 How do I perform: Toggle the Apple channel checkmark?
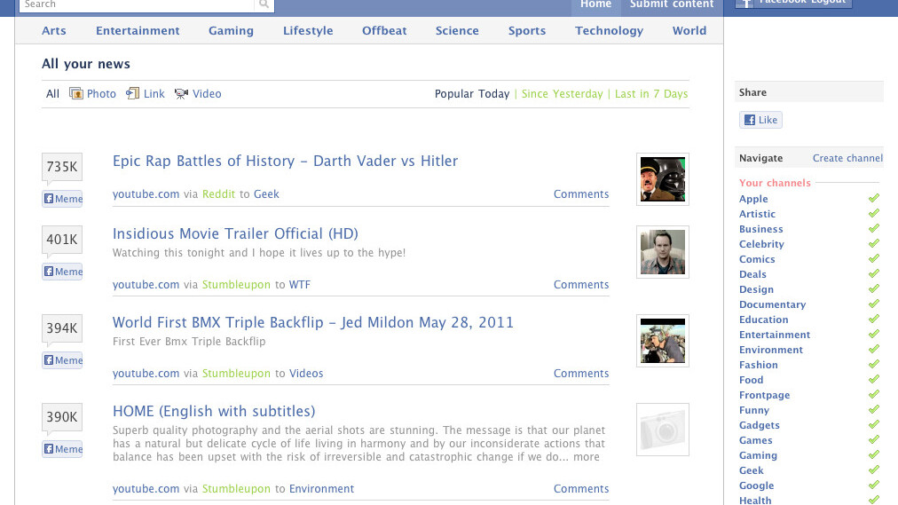tap(873, 199)
